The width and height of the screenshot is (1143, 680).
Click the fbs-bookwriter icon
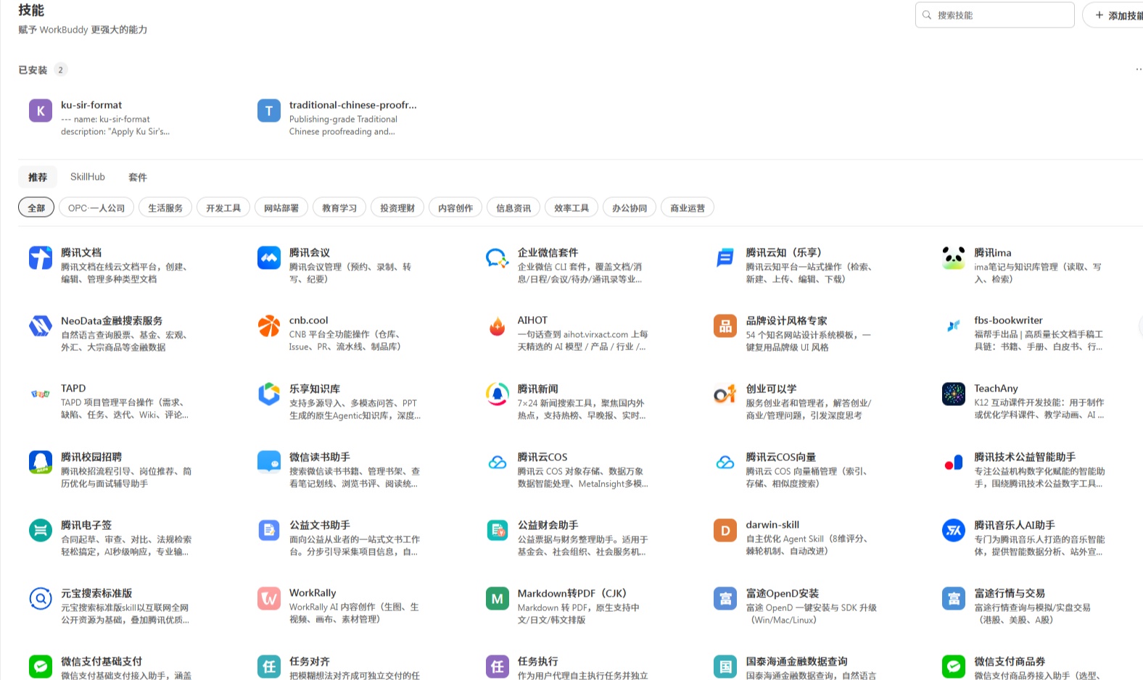coord(954,326)
